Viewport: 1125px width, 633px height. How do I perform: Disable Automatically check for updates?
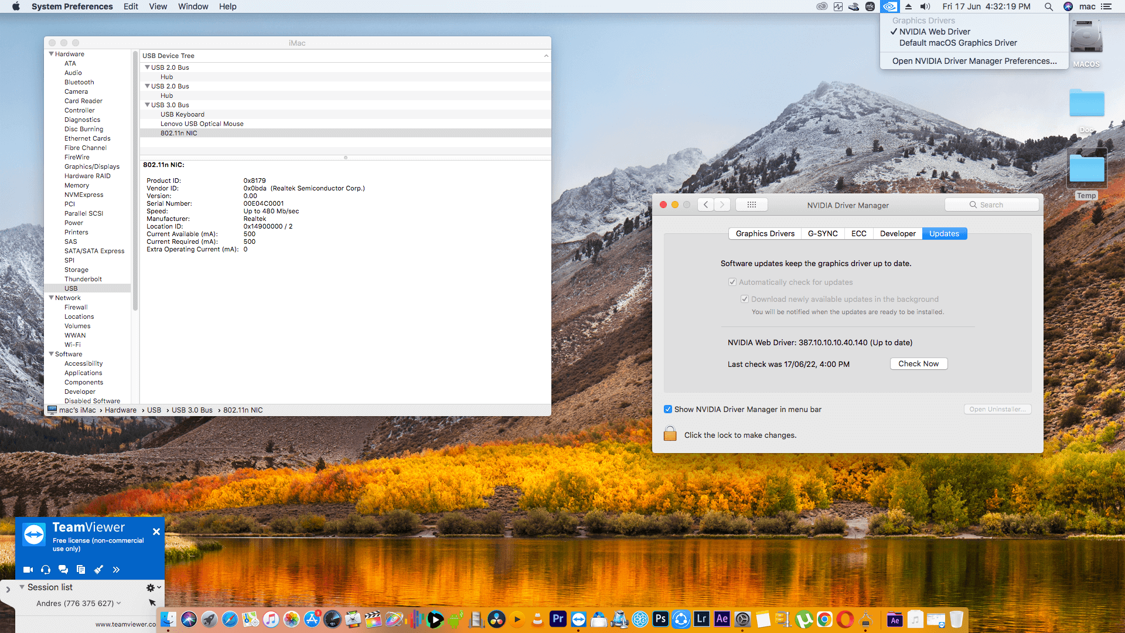pyautogui.click(x=732, y=282)
